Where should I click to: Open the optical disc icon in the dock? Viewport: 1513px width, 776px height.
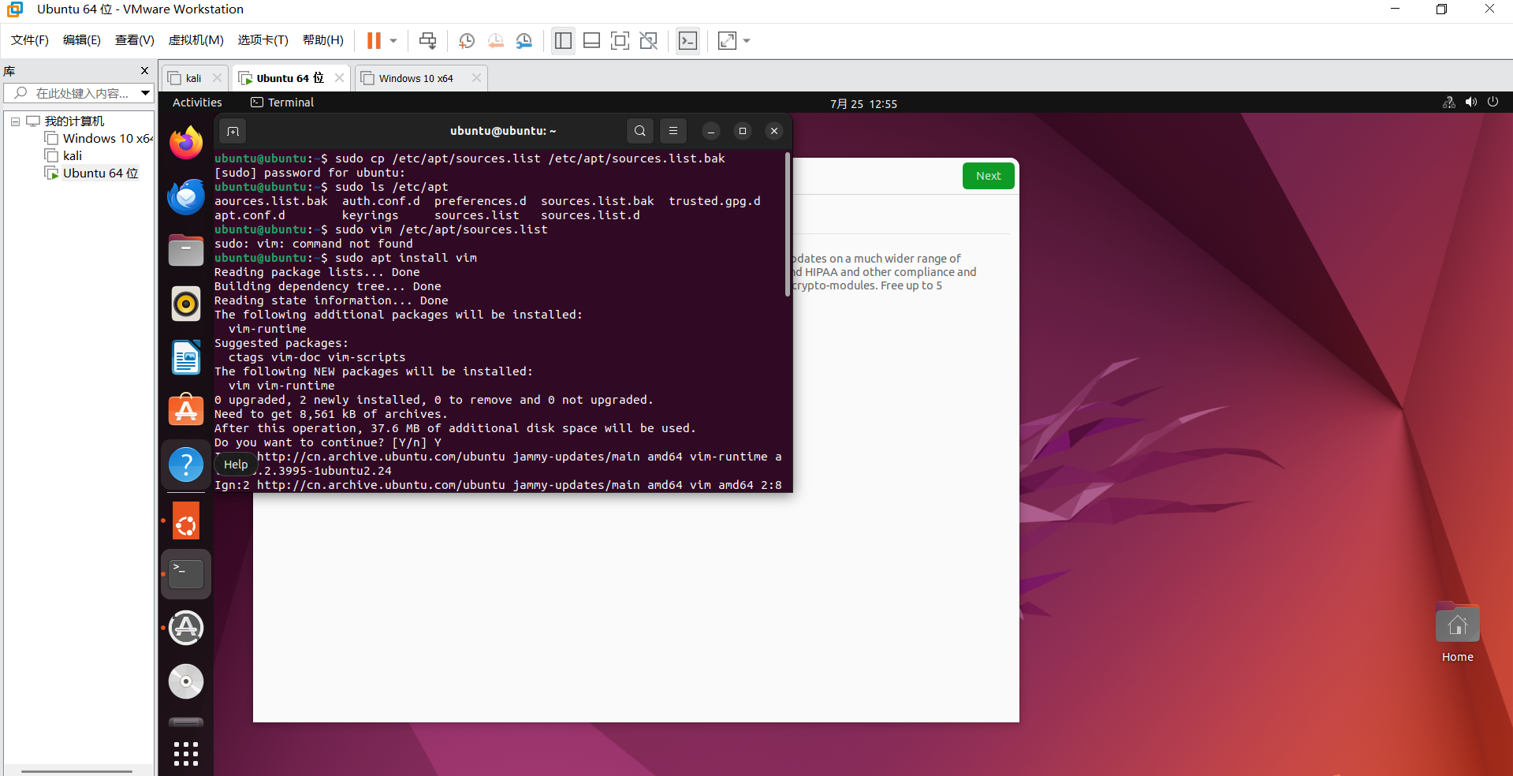186,681
